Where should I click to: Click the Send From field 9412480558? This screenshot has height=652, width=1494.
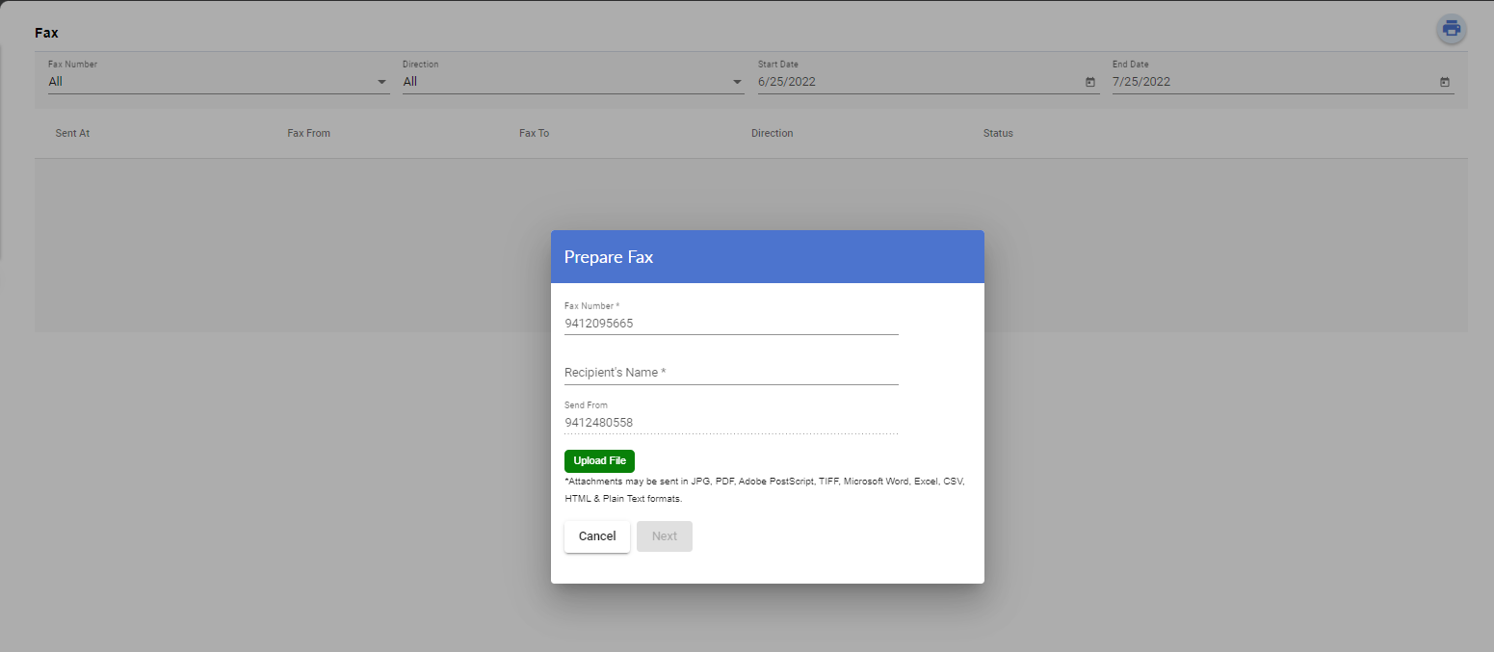point(731,422)
